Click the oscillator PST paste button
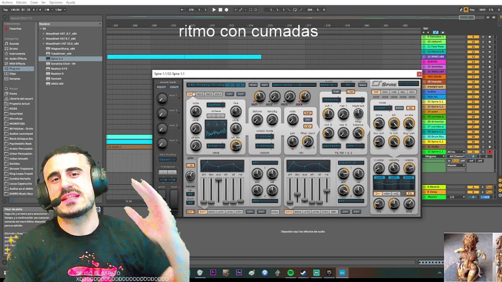Image resolution: width=502 pixels, height=282 pixels. pyautogui.click(x=240, y=94)
